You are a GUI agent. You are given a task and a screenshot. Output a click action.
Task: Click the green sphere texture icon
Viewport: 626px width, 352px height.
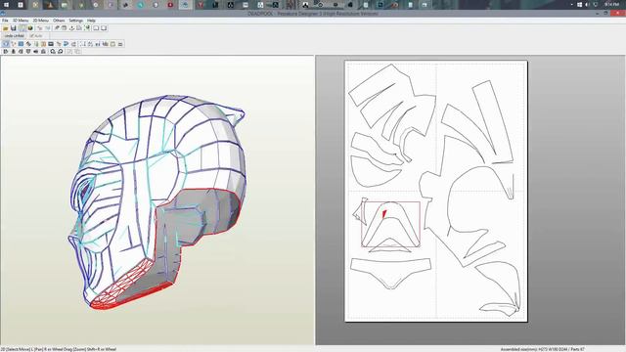pyautogui.click(x=30, y=28)
